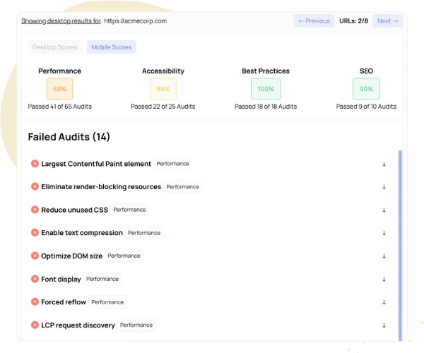Click the Eliminate render-blocking resources title
The image size is (424, 353).
[x=101, y=187]
